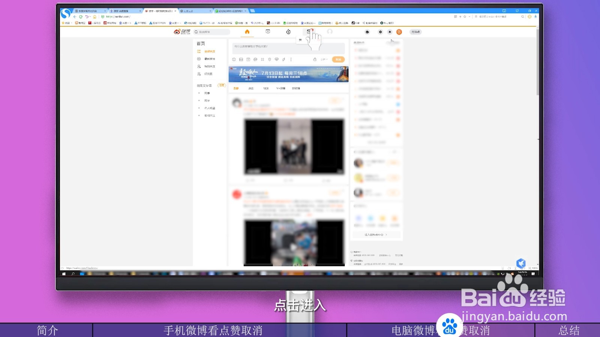Image resolution: width=600 pixels, height=337 pixels.
Task: Insert an emoji in the composer
Action: click(234, 60)
